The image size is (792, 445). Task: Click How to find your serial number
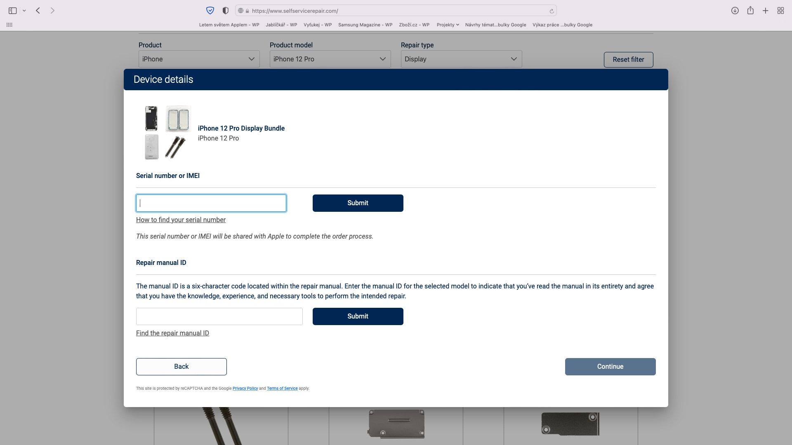tap(181, 220)
